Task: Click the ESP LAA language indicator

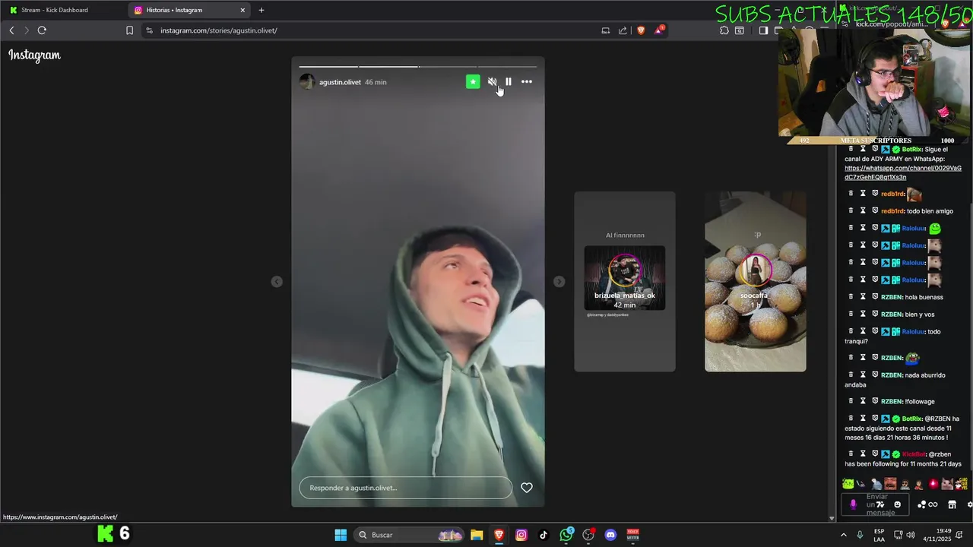Action: pos(879,535)
